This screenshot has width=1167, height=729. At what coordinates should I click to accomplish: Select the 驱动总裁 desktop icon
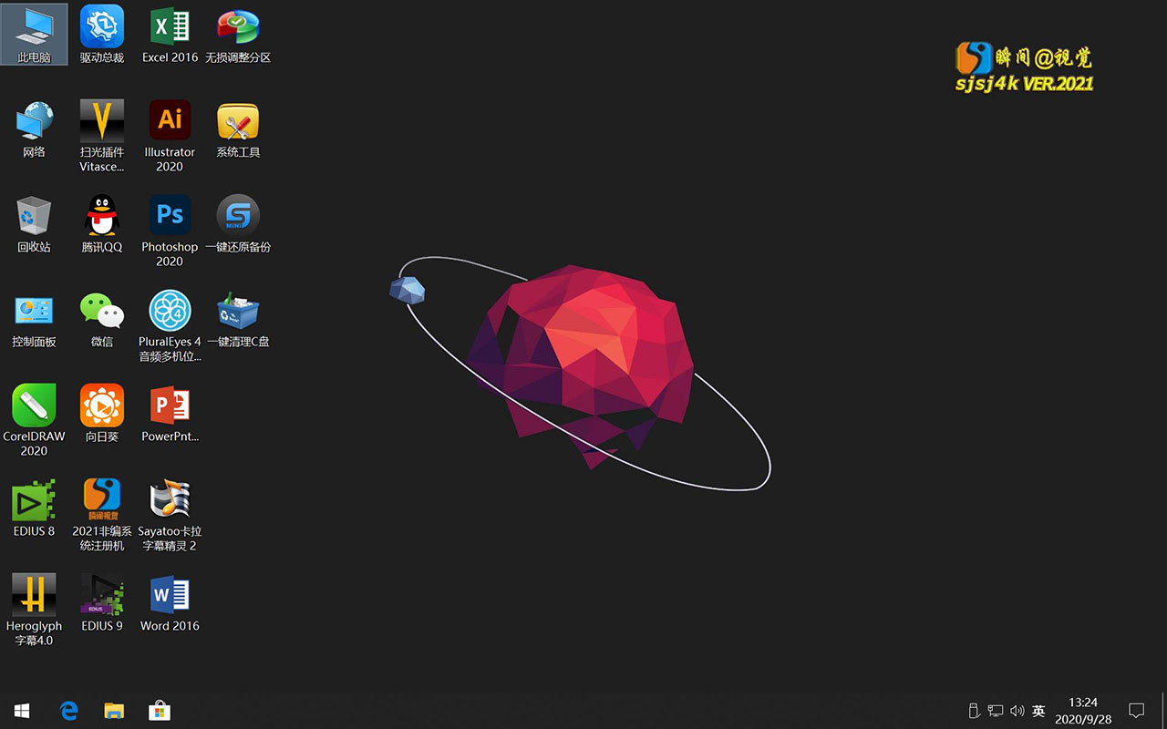(102, 35)
